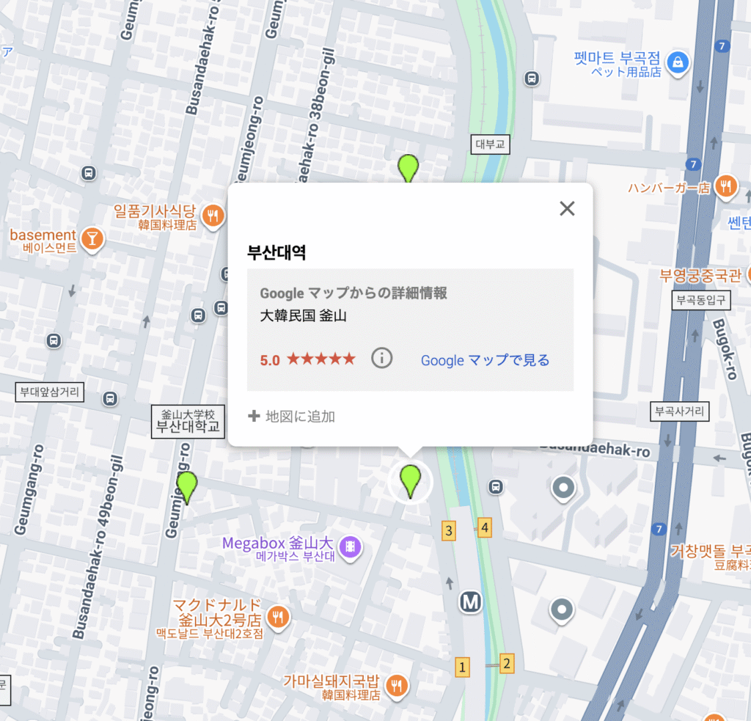Click the circled info icon beside the rating
Image resolution: width=751 pixels, height=721 pixels.
pos(382,359)
